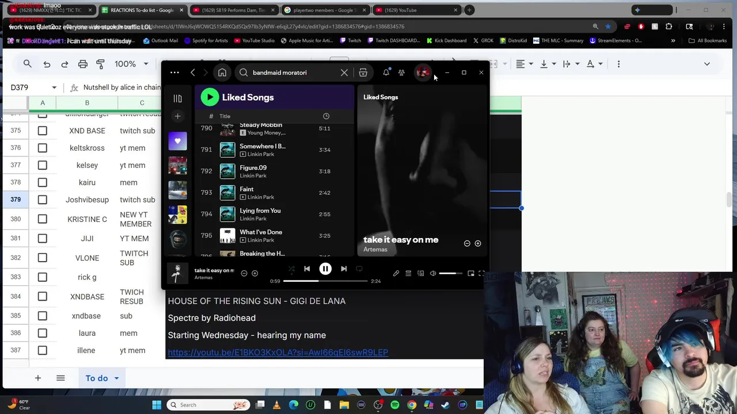The height and width of the screenshot is (414, 737).
Task: Adjust Spotify volume slider
Action: (x=451, y=274)
